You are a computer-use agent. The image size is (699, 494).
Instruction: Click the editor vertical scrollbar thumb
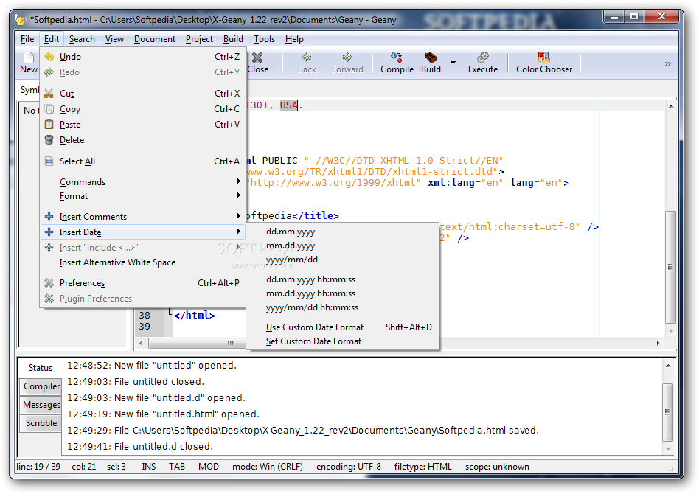click(670, 267)
